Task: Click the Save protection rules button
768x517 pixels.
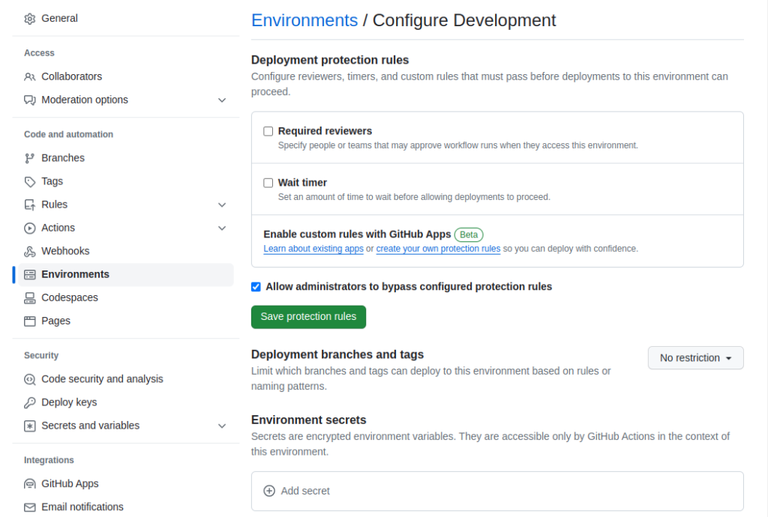Action: click(308, 317)
